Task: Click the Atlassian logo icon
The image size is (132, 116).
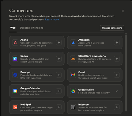Action: point(73,42)
